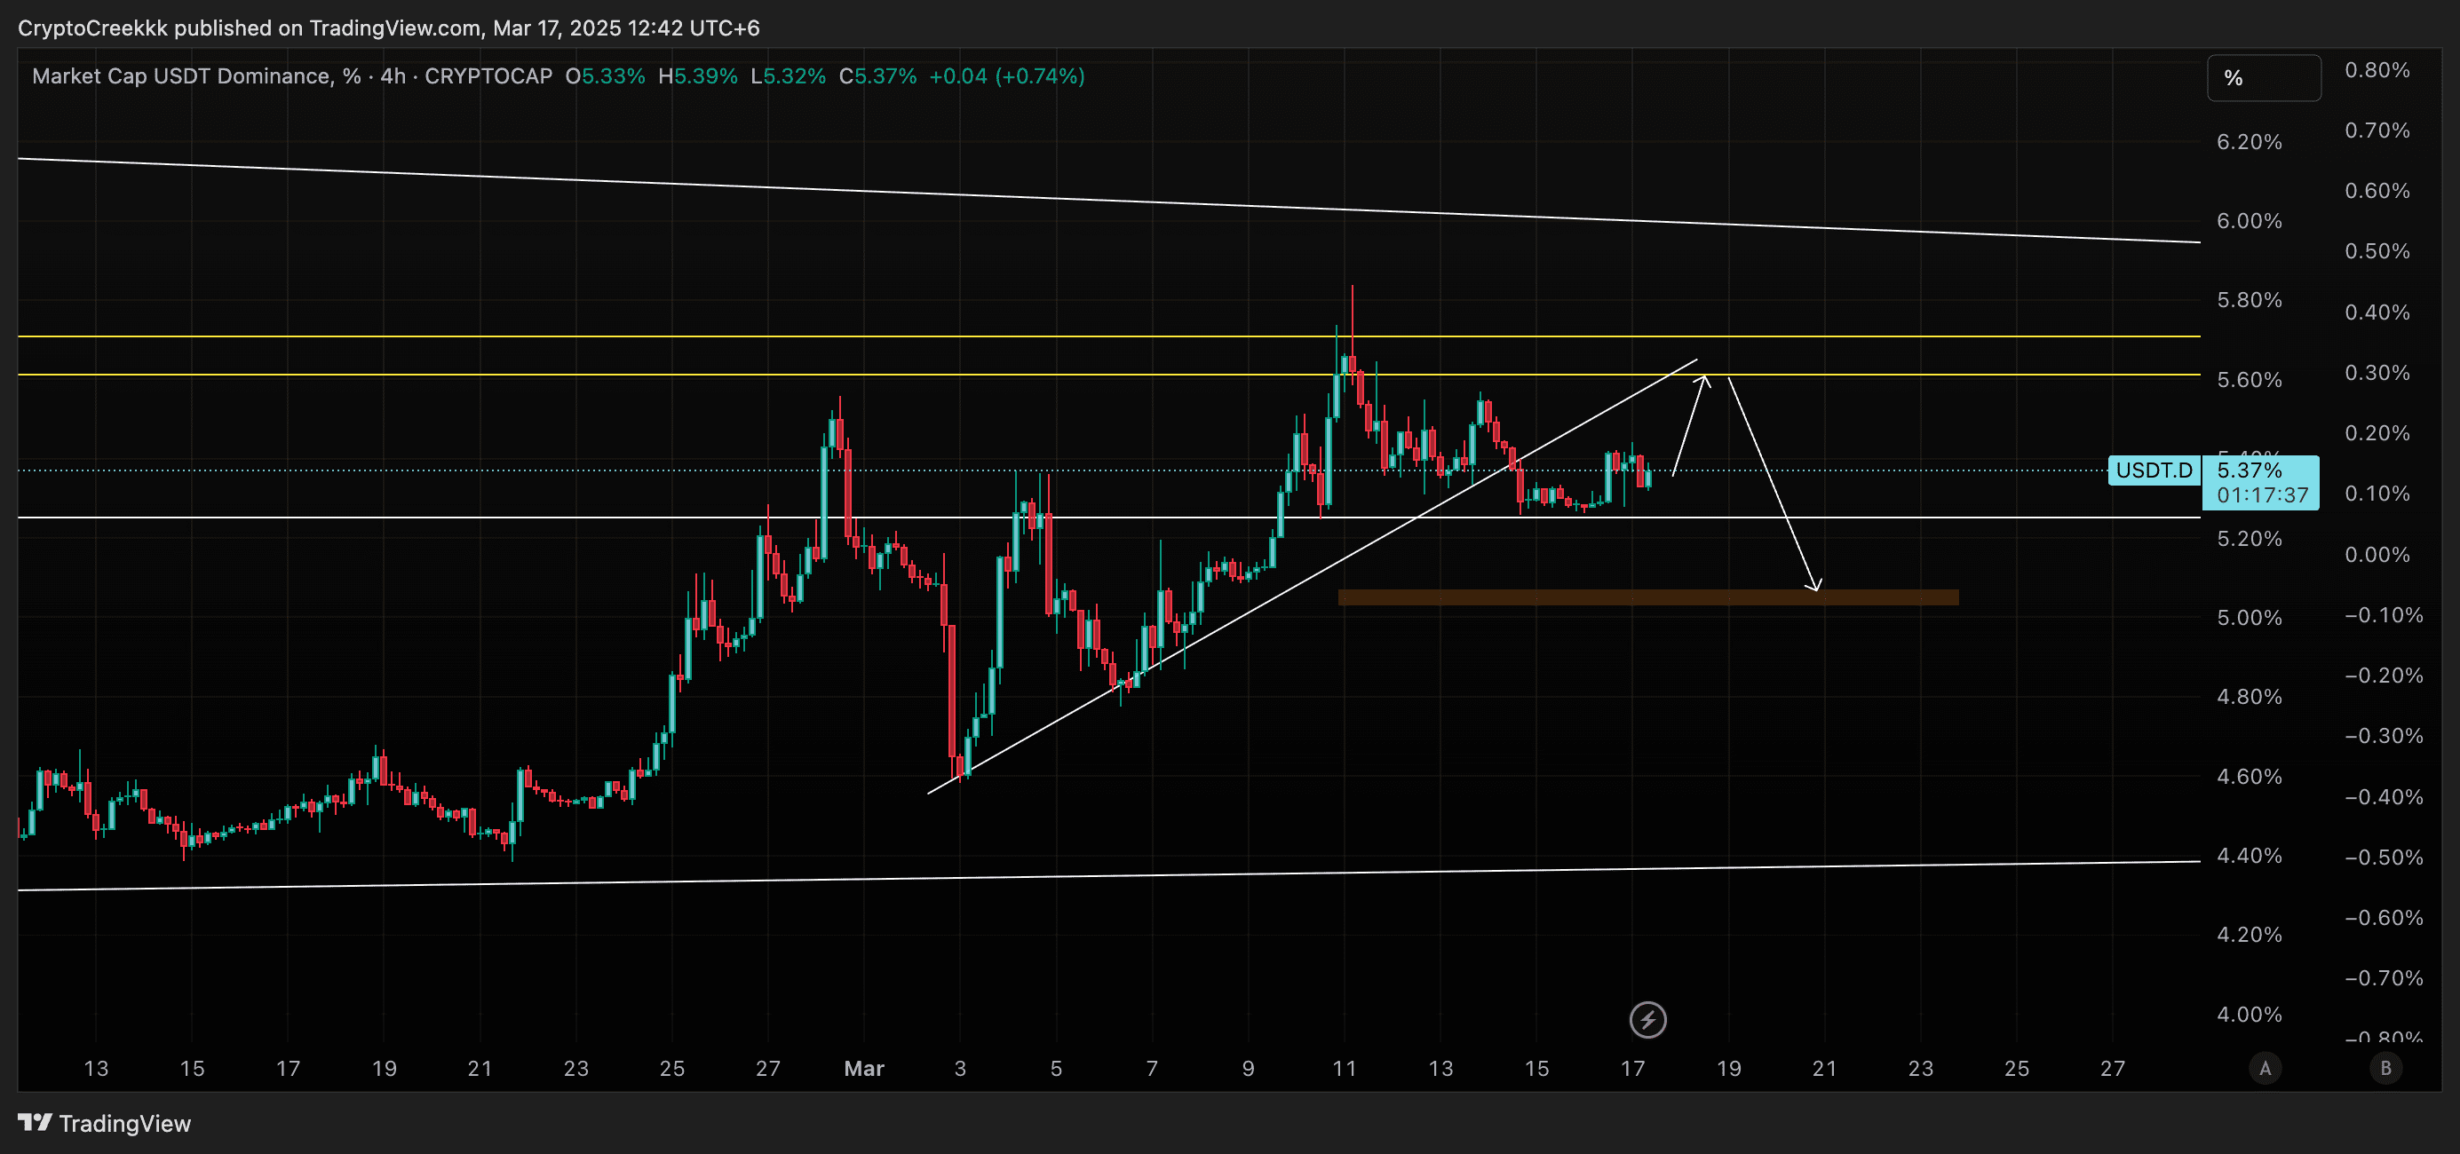Click the 6.00% price axis label
This screenshot has width=2460, height=1154.
pos(2249,221)
